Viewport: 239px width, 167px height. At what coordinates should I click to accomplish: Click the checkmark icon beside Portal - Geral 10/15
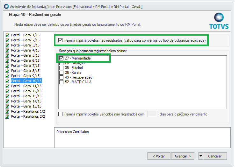(x=7, y=81)
